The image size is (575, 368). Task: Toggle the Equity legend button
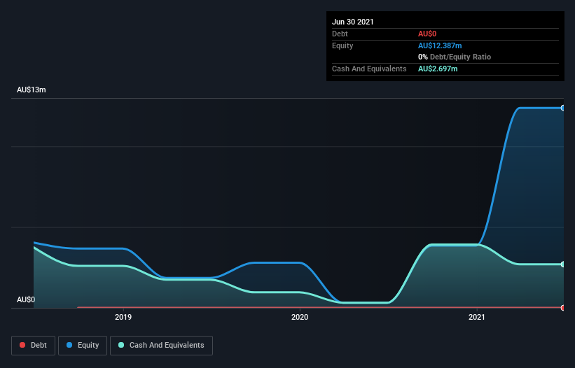pos(83,346)
